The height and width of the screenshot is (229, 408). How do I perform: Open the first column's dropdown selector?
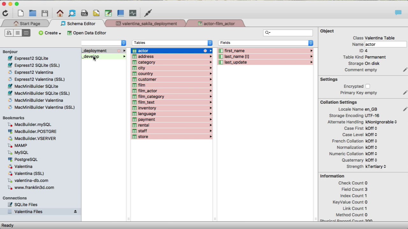pos(104,43)
